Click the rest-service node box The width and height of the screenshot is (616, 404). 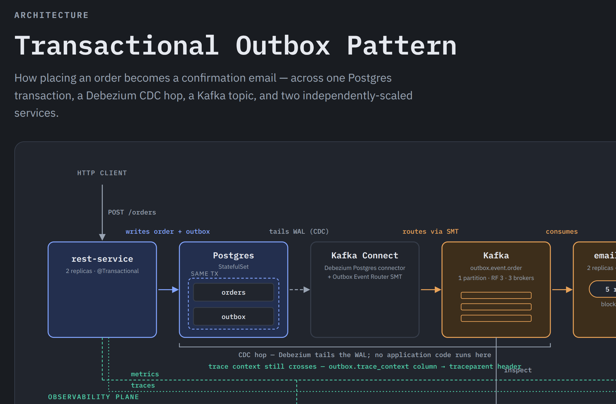point(102,289)
